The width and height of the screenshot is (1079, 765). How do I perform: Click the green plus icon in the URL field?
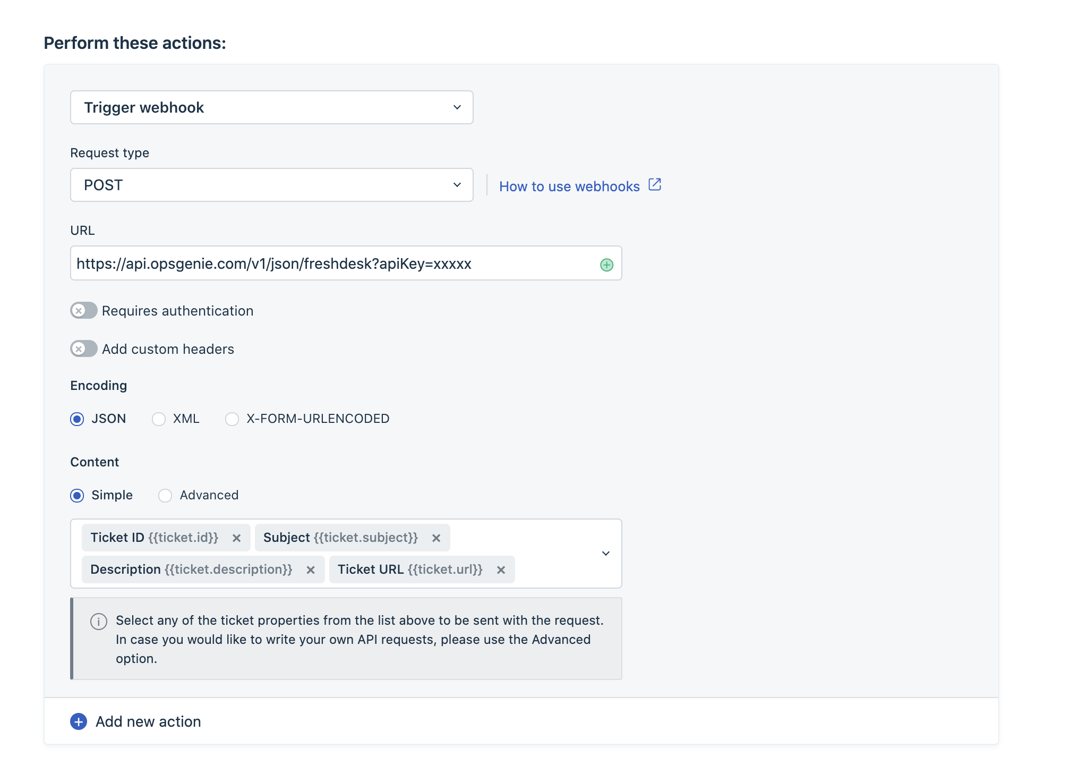pos(606,265)
